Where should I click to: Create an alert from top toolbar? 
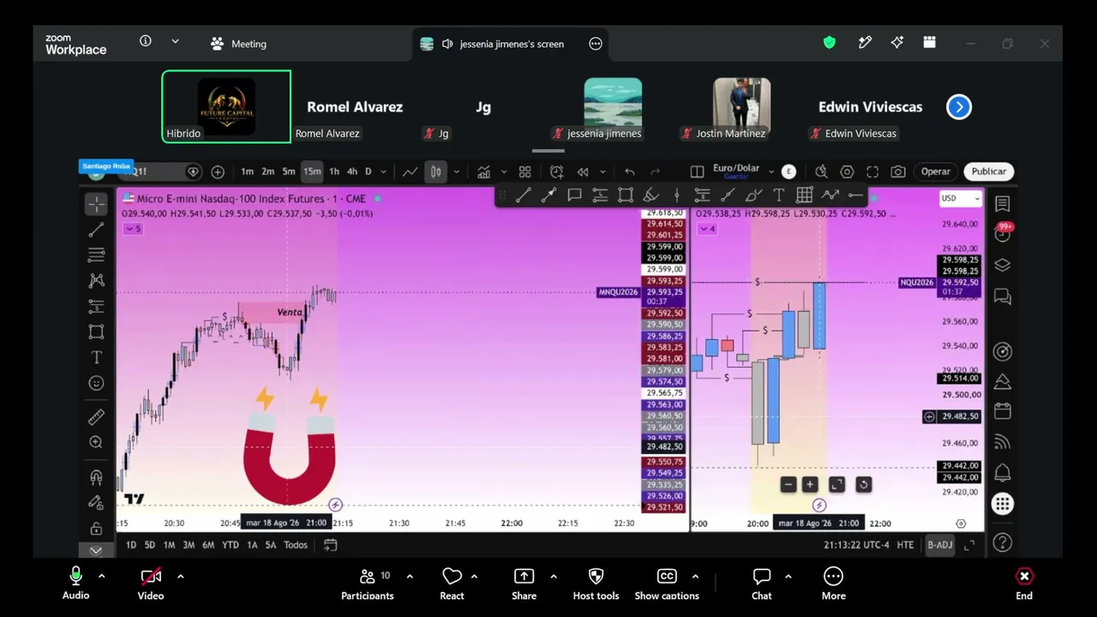pos(556,171)
